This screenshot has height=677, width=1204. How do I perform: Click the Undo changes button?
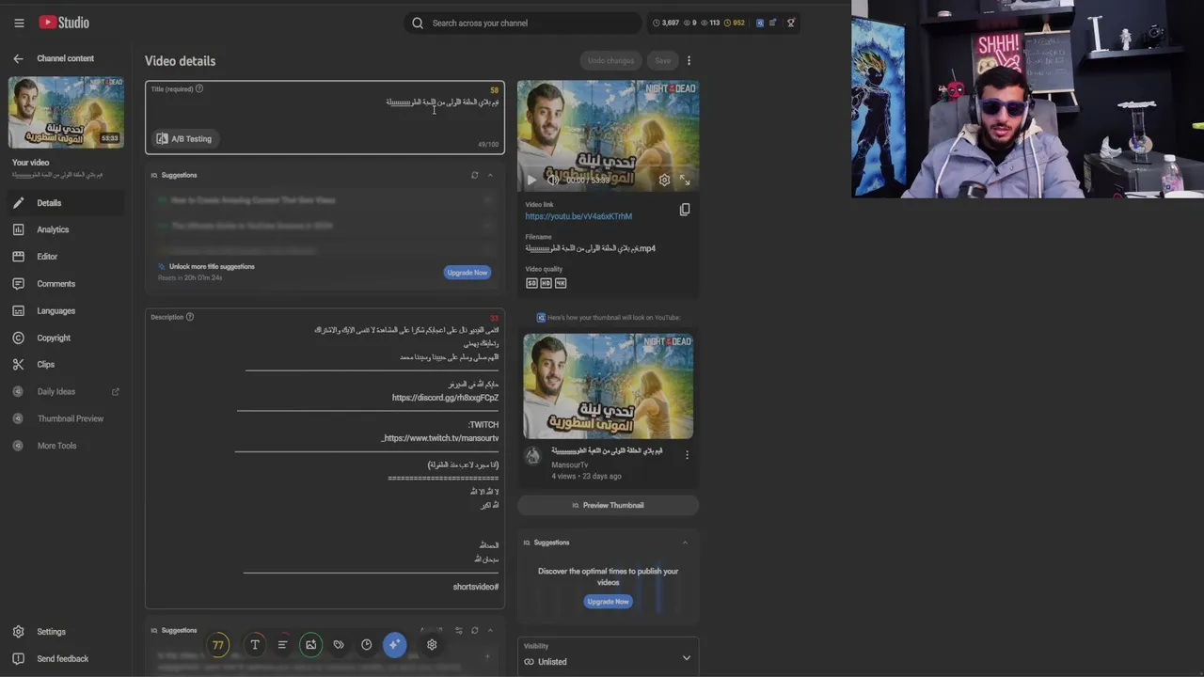[x=610, y=61]
